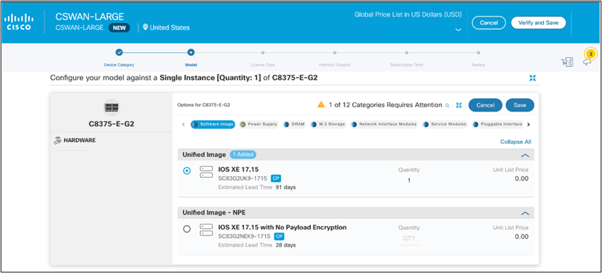Click the collapse icon beside the options Cancel button
Screen dimensions: 602x273
coord(459,106)
